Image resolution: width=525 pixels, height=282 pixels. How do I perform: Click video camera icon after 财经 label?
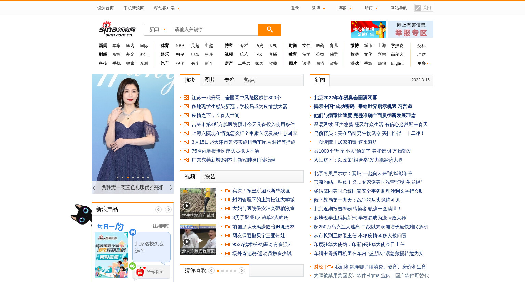[x=330, y=267]
